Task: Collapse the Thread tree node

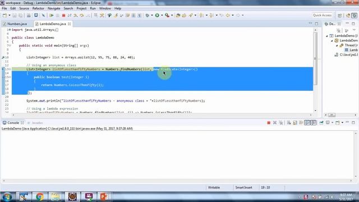Action: (x=337, y=45)
